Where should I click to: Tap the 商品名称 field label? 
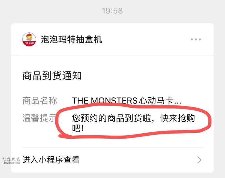(40, 101)
